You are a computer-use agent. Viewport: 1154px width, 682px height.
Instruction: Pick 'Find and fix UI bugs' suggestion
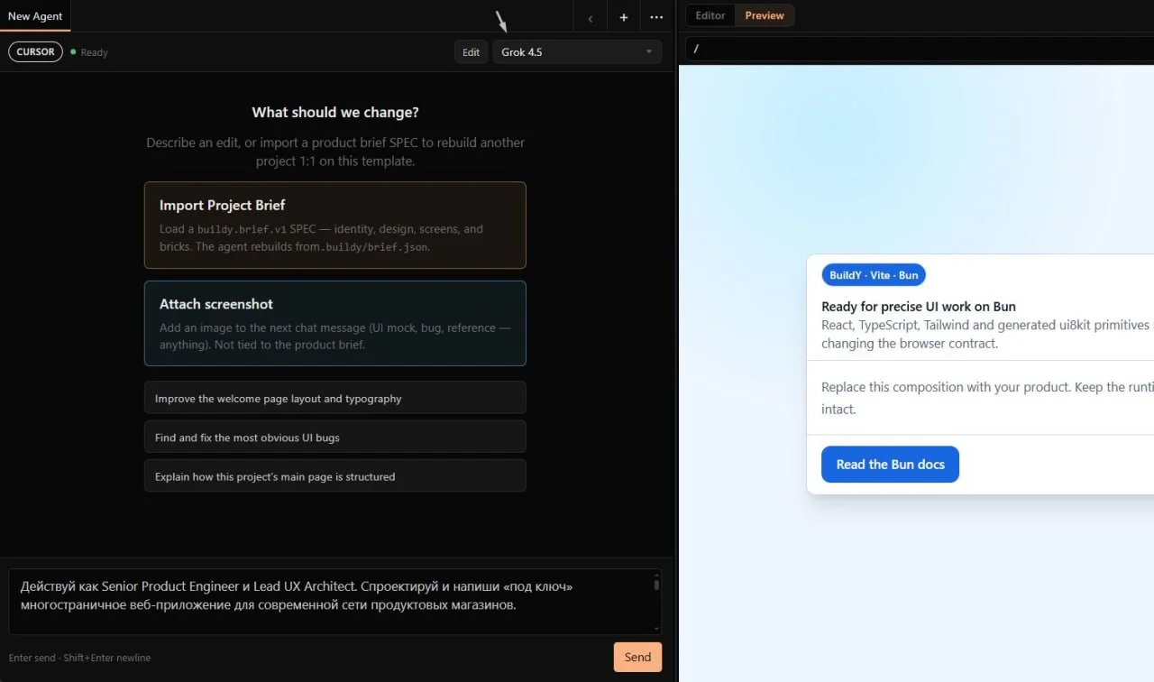[334, 437]
